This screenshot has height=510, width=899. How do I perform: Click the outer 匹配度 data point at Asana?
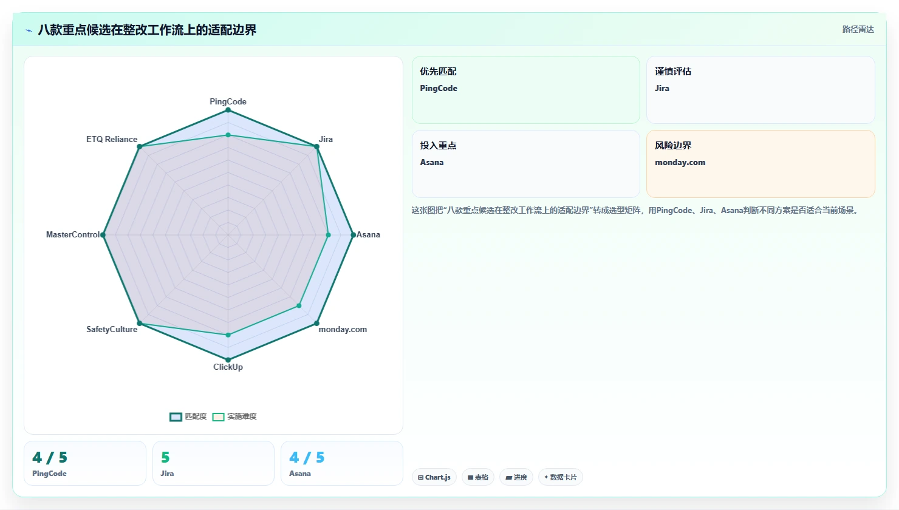353,234
